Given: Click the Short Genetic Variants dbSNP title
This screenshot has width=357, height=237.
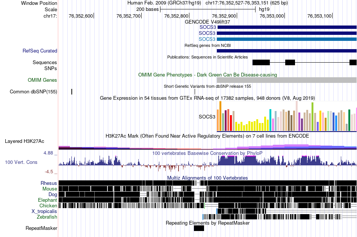Looking at the screenshot, I should coord(207,86).
